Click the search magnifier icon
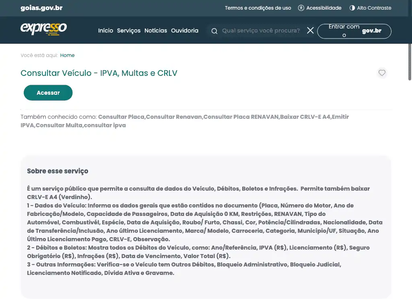Viewport: 412px width, 299px height. (214, 31)
